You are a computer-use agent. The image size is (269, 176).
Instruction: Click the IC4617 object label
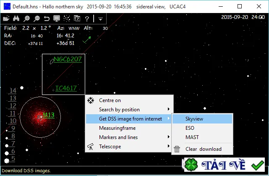[66, 88]
